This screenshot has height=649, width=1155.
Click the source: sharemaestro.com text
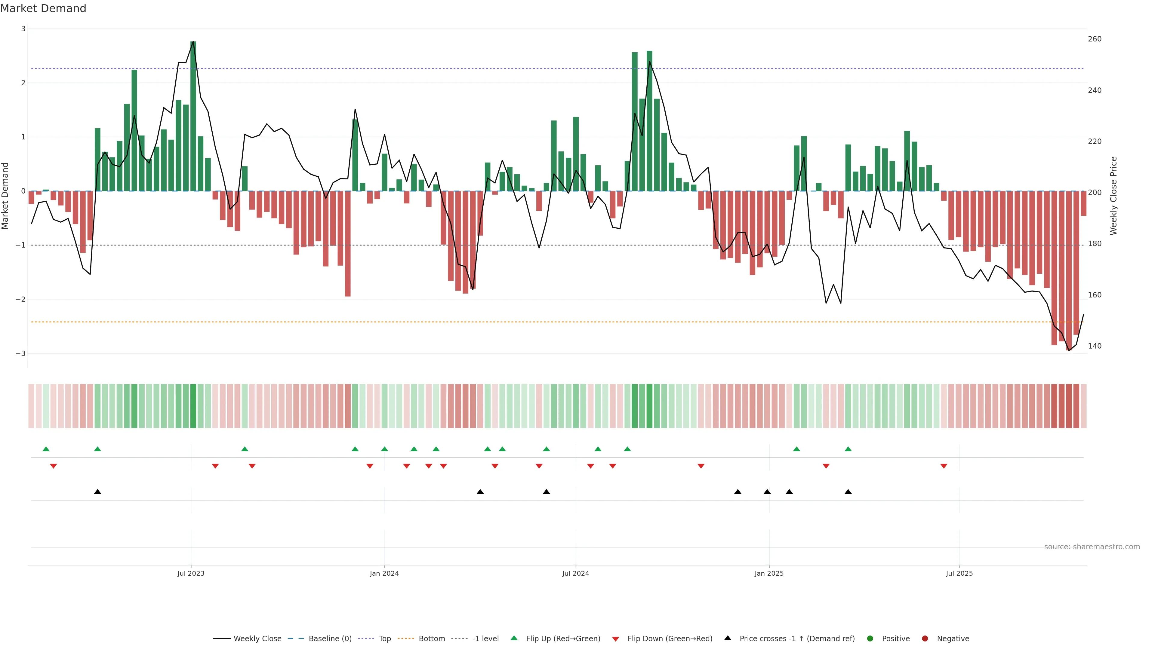pos(1092,547)
